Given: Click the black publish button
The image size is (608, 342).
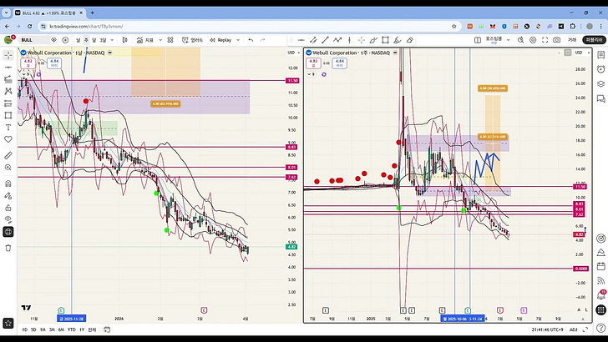Looking at the screenshot, I should click(593, 40).
